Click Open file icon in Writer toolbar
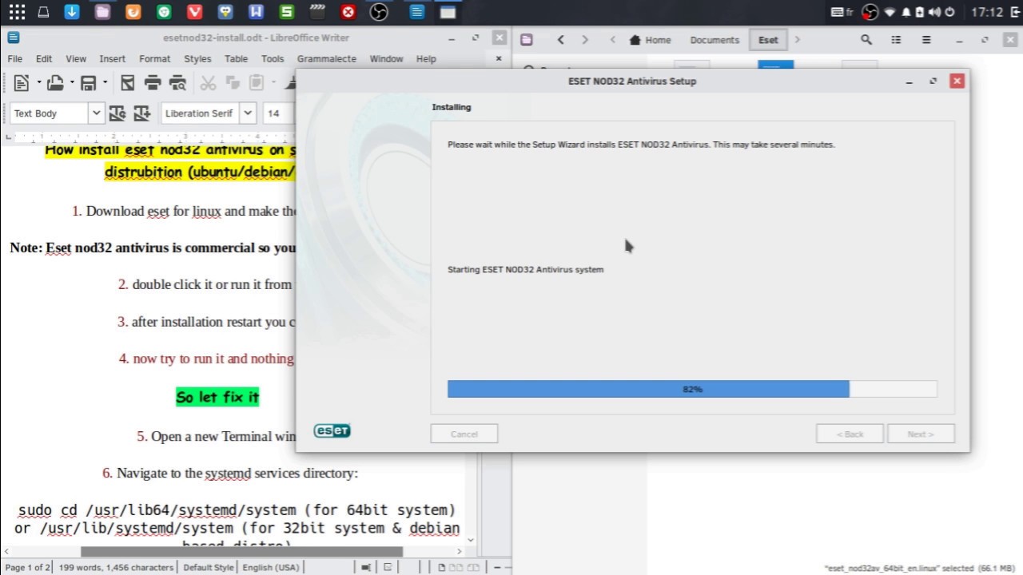Screen dimensions: 1023x575 [55, 82]
